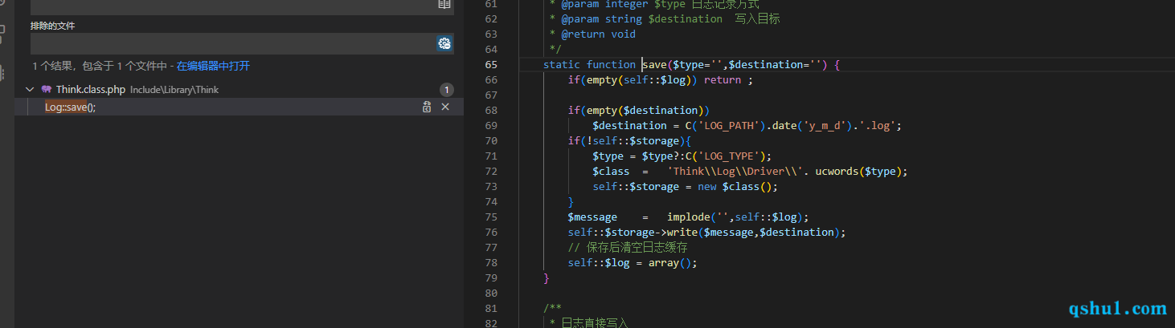Click the comment 保存后清空日志缓存

(x=628, y=247)
